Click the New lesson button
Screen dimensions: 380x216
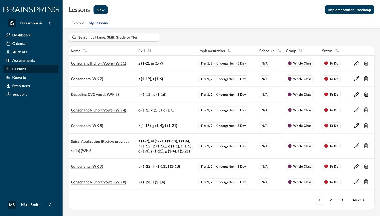(100, 10)
